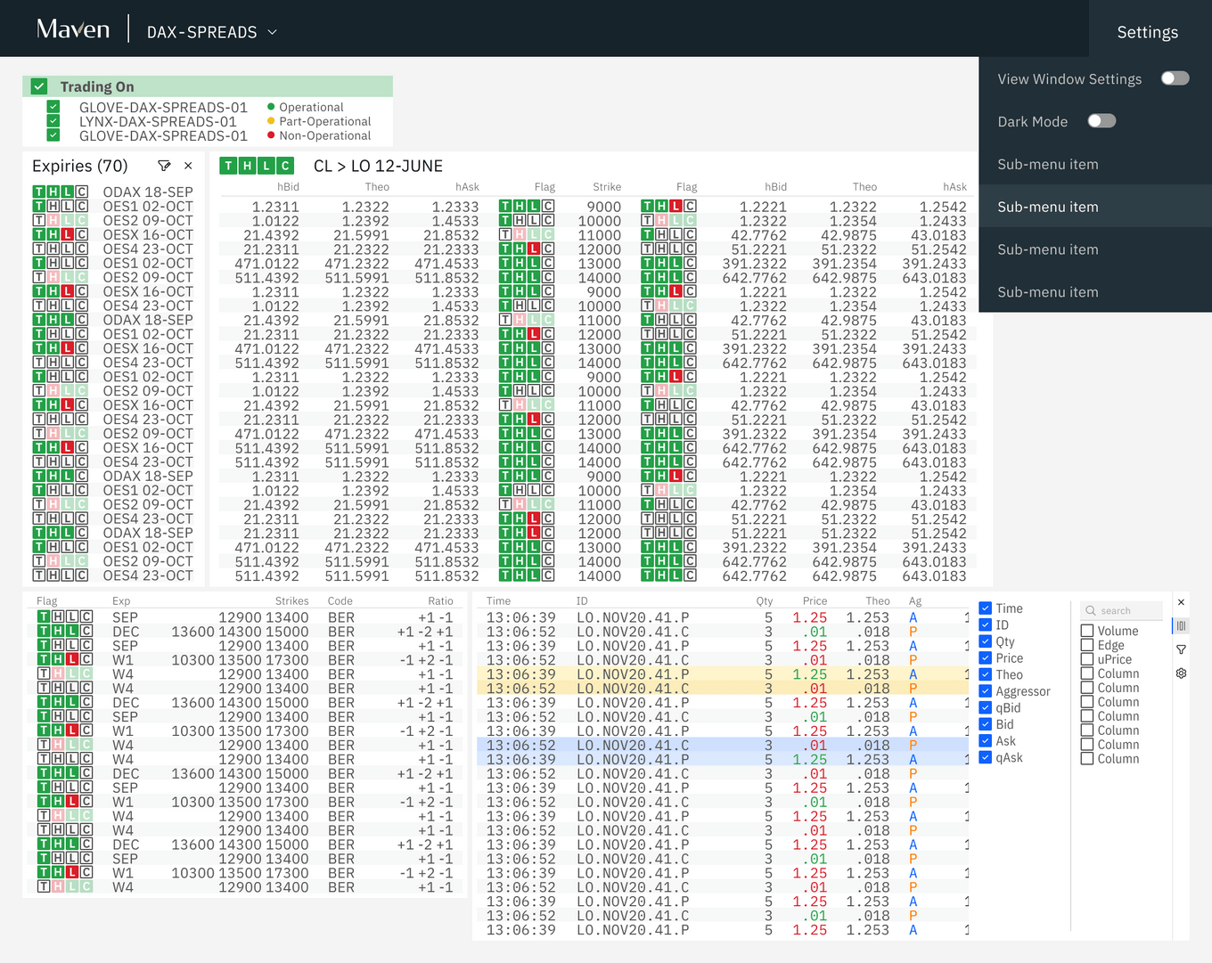Screen dimensions: 1212x963
Task: Click the green C flag in CL header
Action: [284, 166]
